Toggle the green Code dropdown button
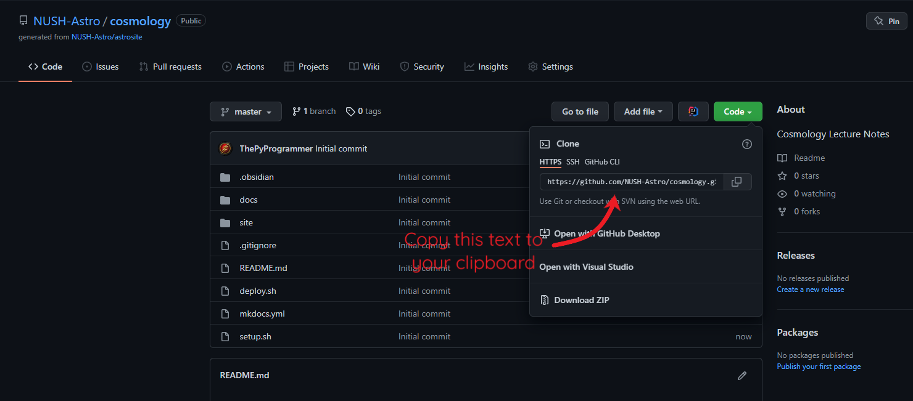The width and height of the screenshot is (913, 401). tap(738, 111)
